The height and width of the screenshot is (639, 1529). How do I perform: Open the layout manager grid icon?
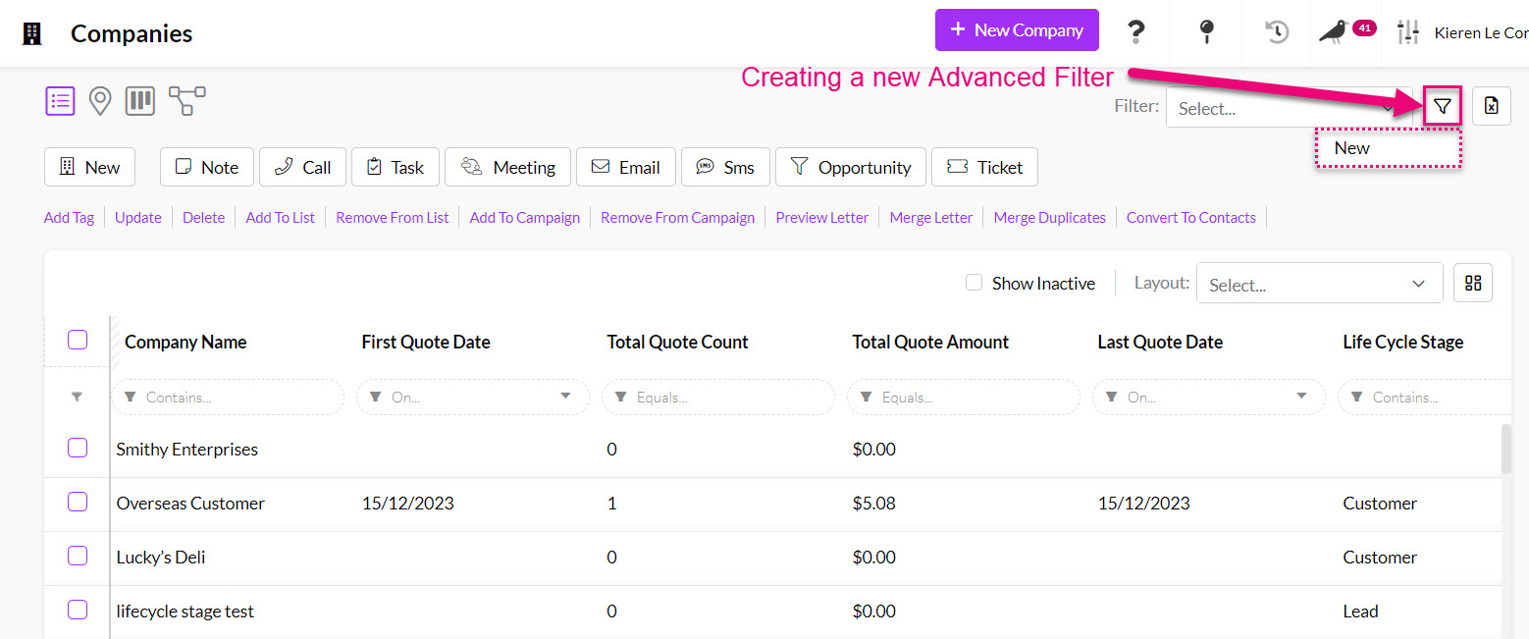[x=1472, y=284]
